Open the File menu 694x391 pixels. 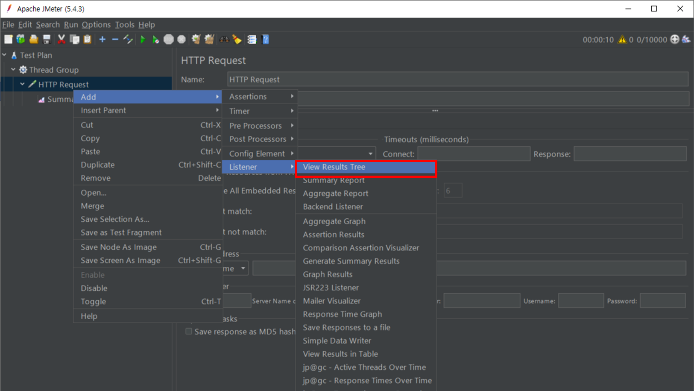(x=8, y=25)
